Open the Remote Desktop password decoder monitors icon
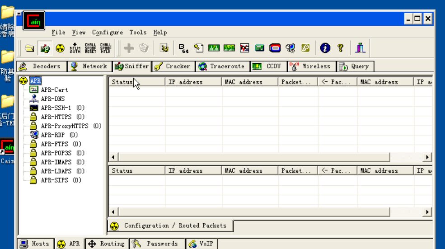 (x=290, y=48)
